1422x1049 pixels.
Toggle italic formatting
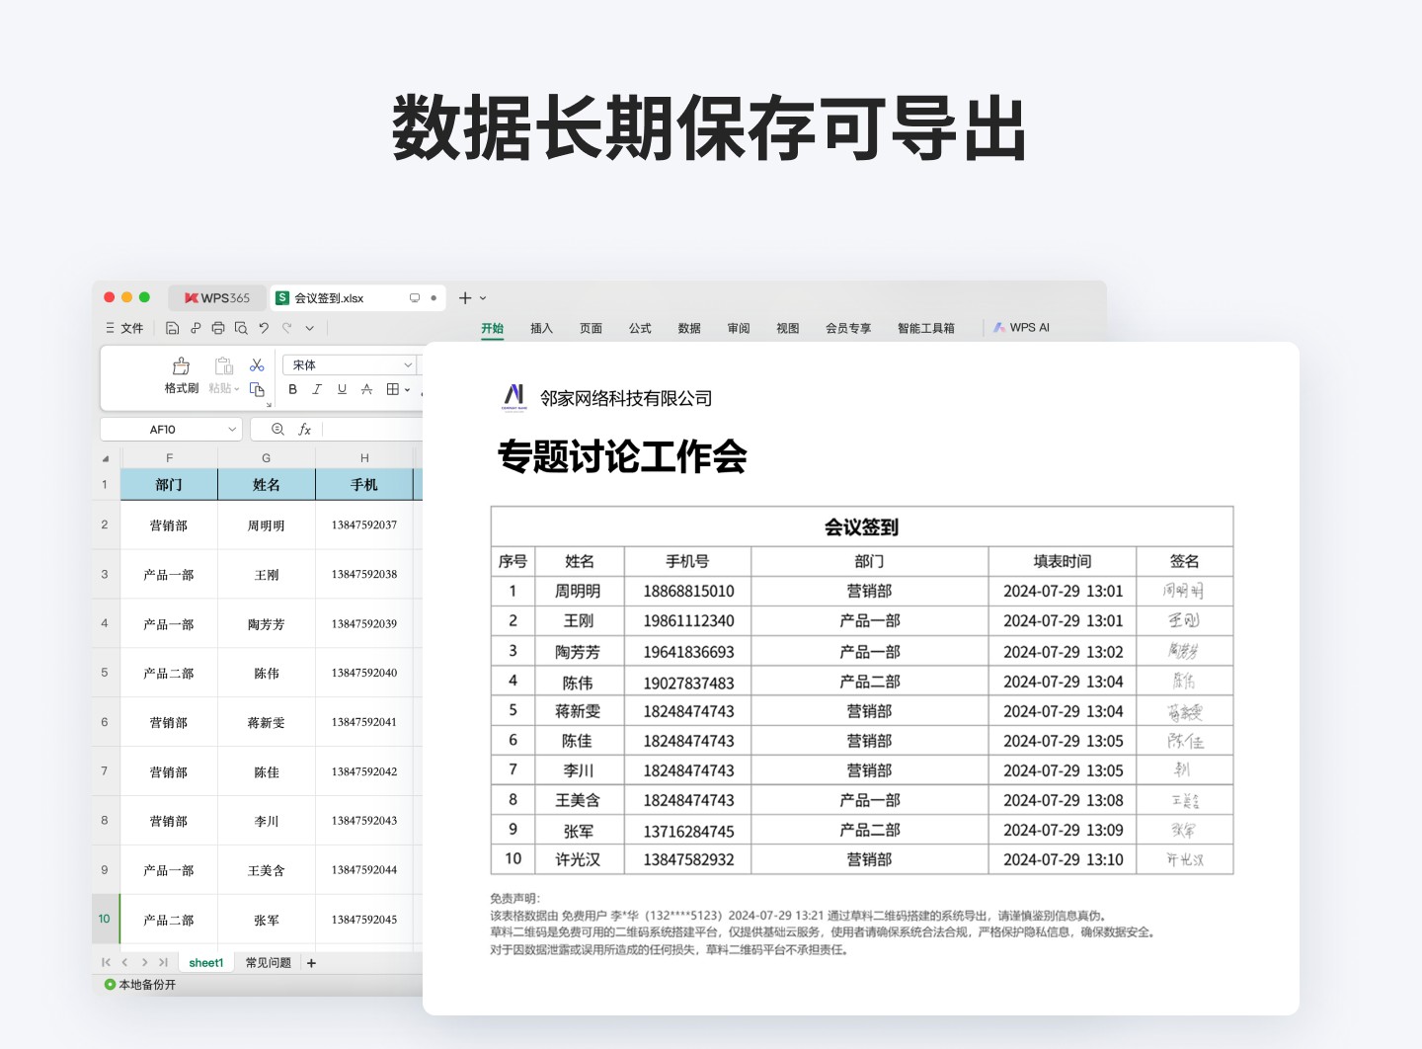click(316, 390)
